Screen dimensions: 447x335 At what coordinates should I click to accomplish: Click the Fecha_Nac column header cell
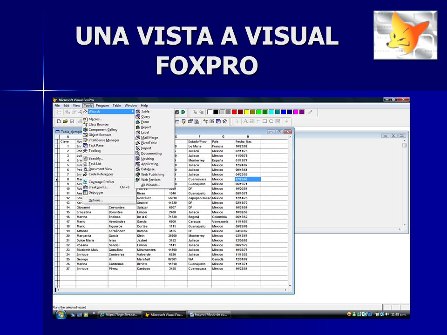point(248,141)
